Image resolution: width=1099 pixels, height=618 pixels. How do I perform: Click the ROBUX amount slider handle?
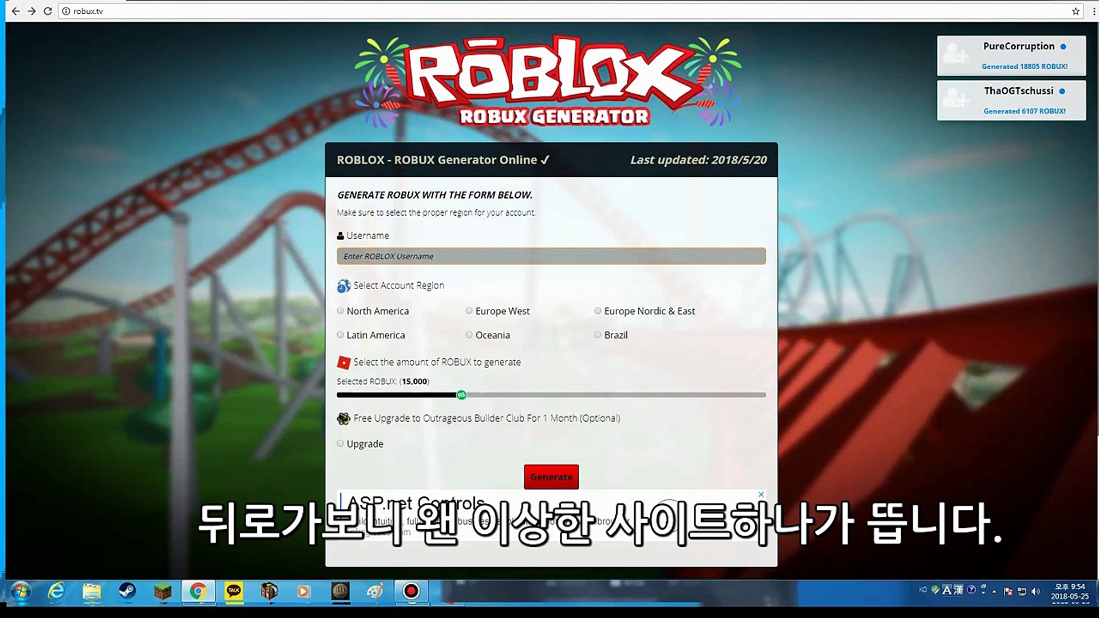click(x=461, y=395)
